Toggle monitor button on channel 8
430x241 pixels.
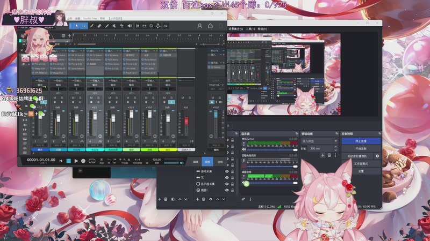pos(171,102)
